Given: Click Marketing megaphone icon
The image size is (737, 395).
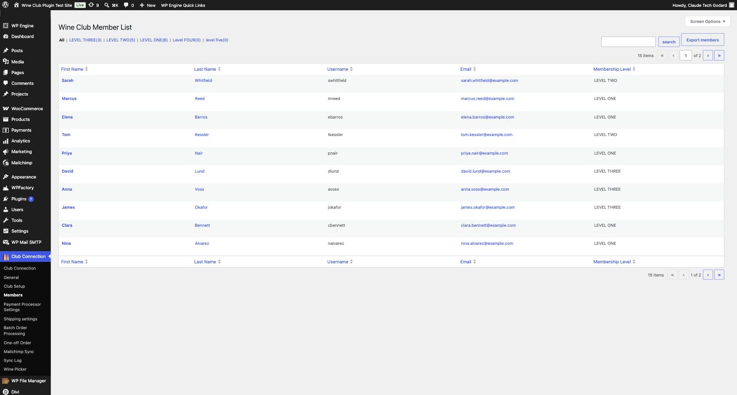Looking at the screenshot, I should [x=6, y=152].
